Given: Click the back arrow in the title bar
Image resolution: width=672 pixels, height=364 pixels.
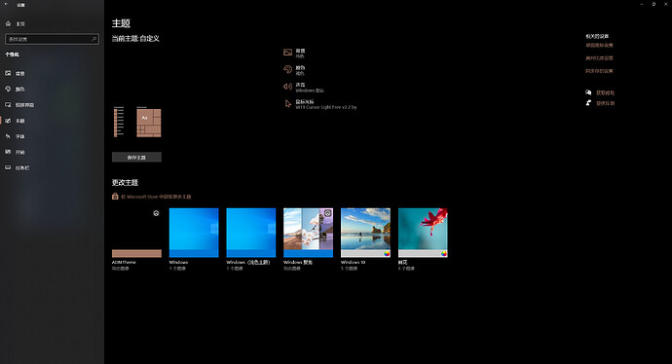Looking at the screenshot, I should 6,4.
